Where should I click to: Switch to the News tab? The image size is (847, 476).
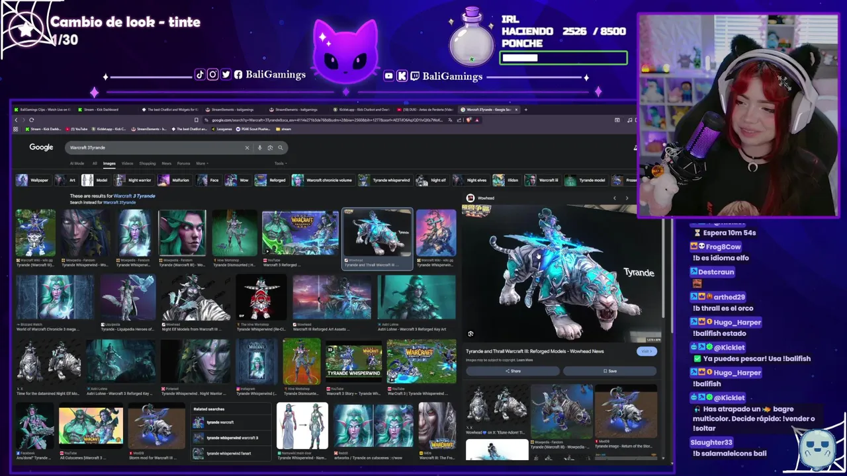click(x=166, y=163)
